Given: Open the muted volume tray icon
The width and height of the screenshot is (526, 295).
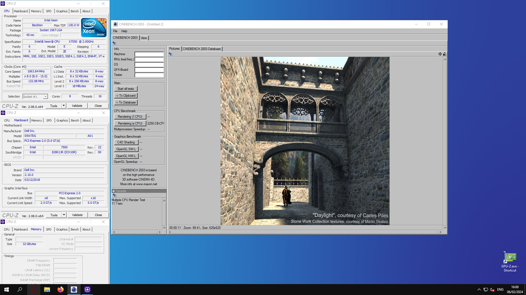Looking at the screenshot, I should (x=492, y=290).
